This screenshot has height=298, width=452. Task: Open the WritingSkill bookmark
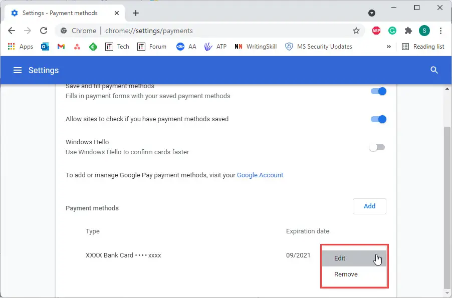click(x=256, y=47)
